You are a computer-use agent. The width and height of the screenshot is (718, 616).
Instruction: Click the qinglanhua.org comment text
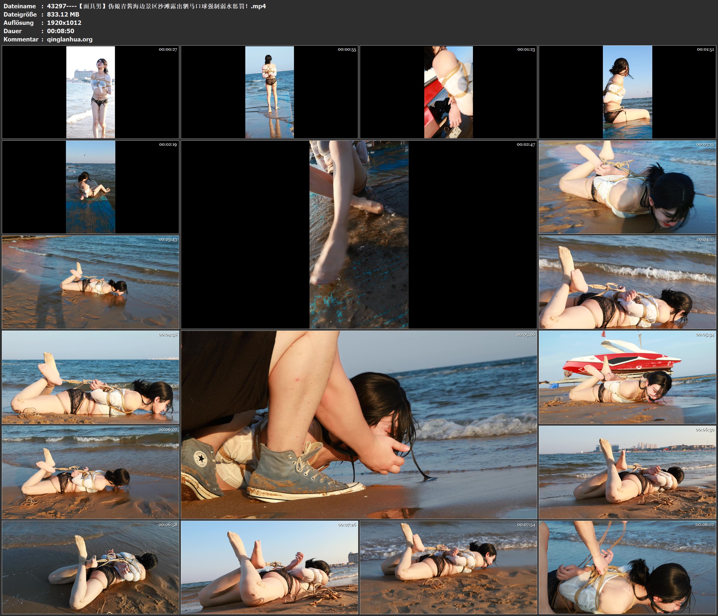point(70,40)
